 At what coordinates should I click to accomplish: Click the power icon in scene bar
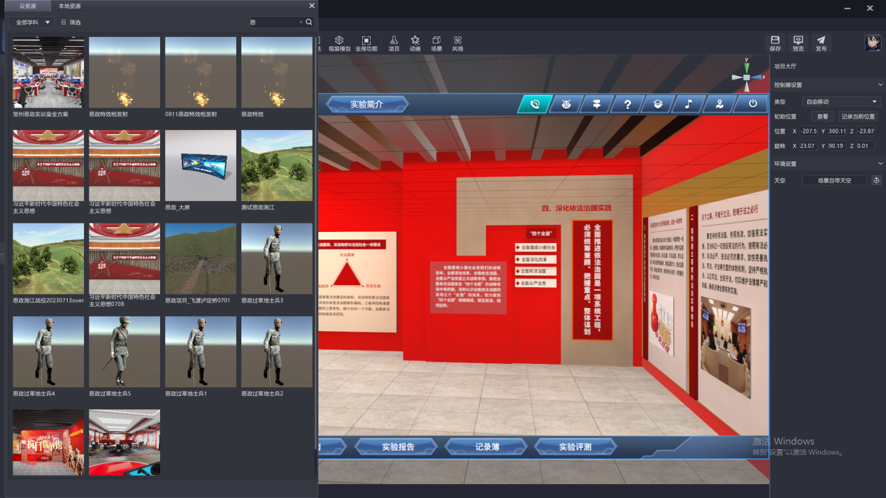[752, 104]
